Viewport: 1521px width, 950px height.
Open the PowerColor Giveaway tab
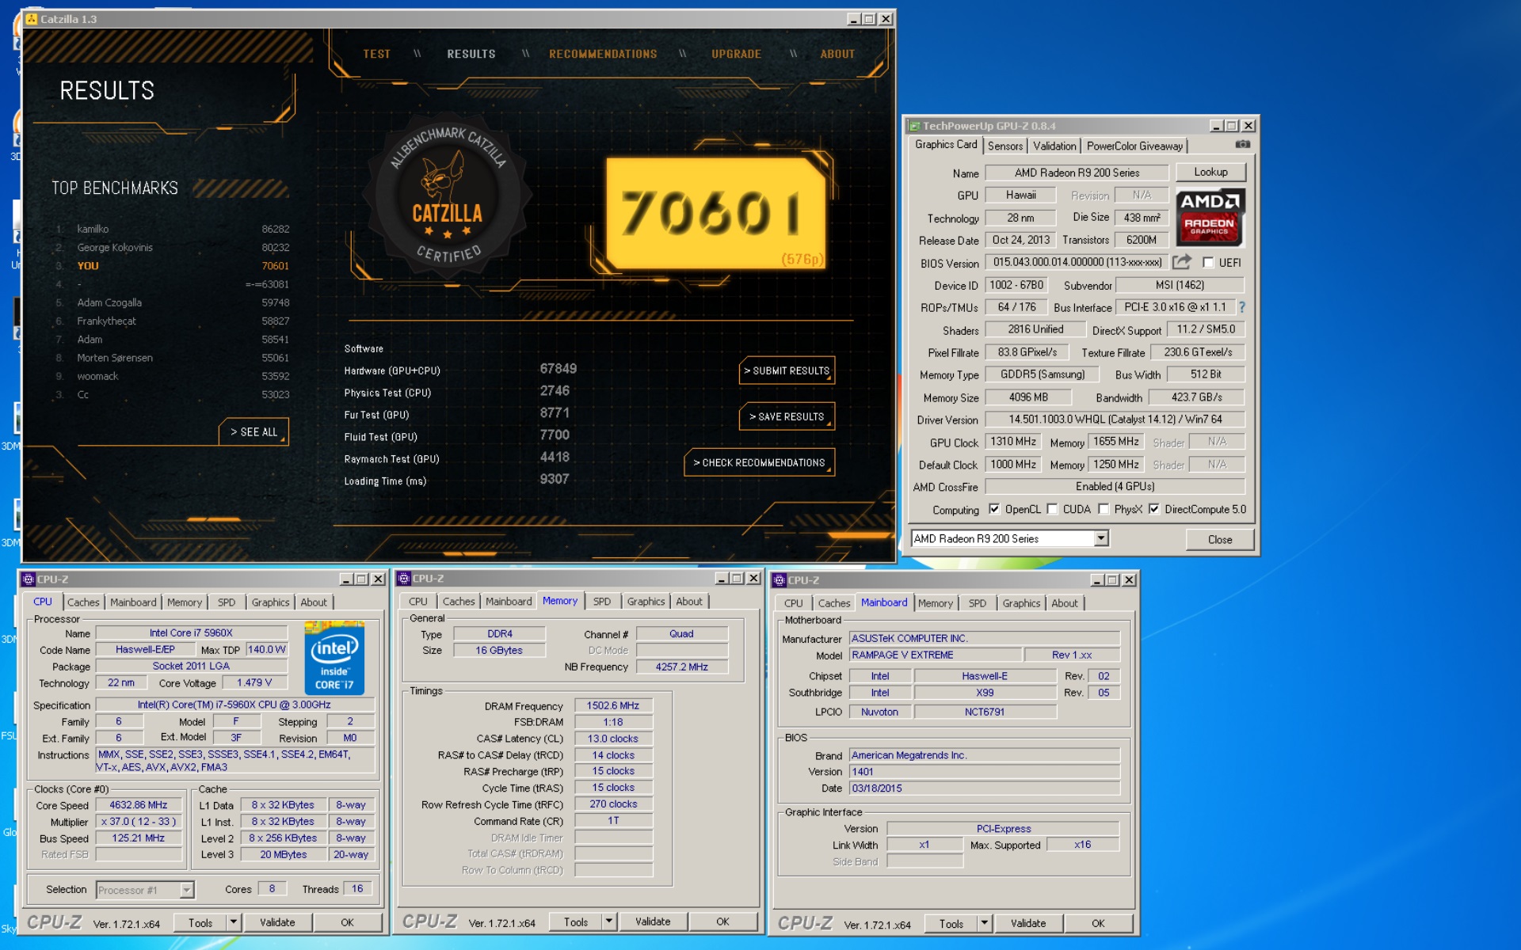point(1134,146)
